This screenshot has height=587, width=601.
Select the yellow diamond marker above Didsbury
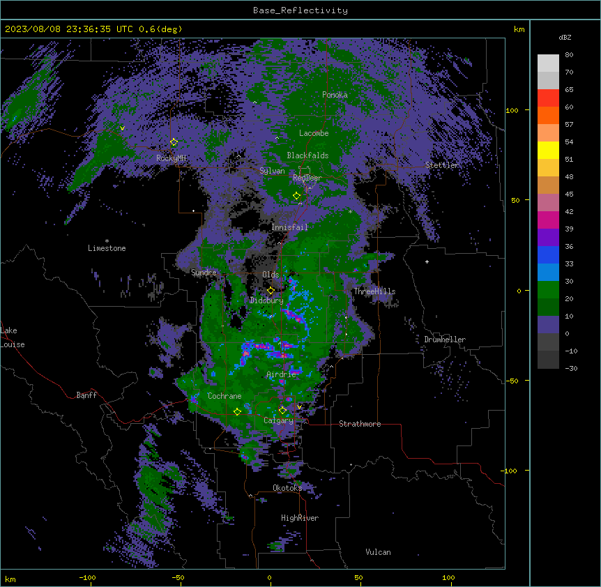271,291
